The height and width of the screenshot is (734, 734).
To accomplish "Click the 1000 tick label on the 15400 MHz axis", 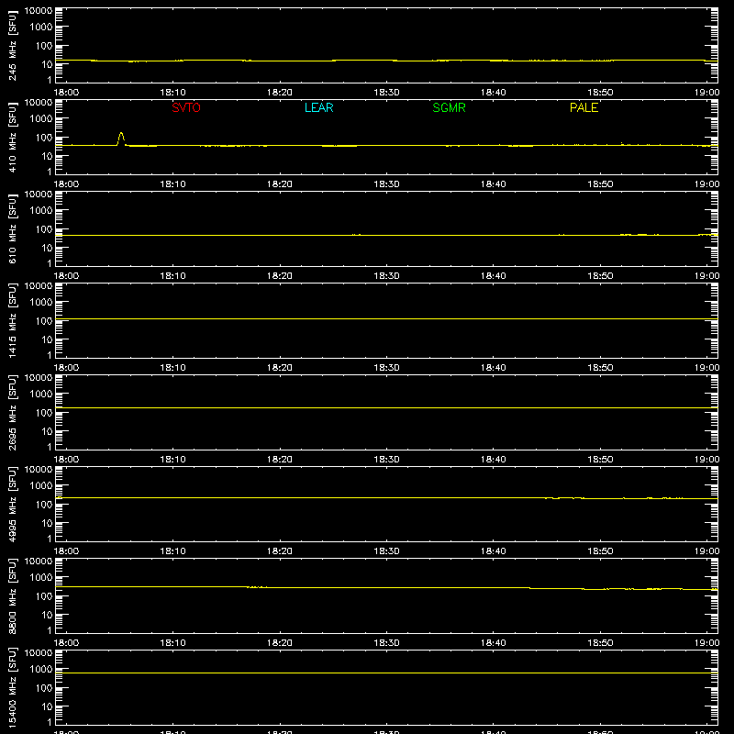I will (x=41, y=670).
